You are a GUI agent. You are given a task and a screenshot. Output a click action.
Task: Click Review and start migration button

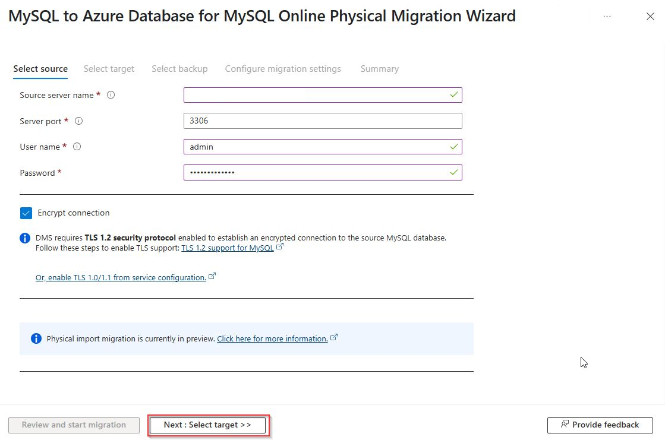point(74,425)
